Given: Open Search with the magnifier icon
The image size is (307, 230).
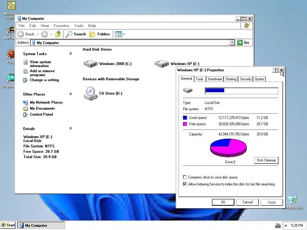Looking at the screenshot, I should click(x=69, y=34).
